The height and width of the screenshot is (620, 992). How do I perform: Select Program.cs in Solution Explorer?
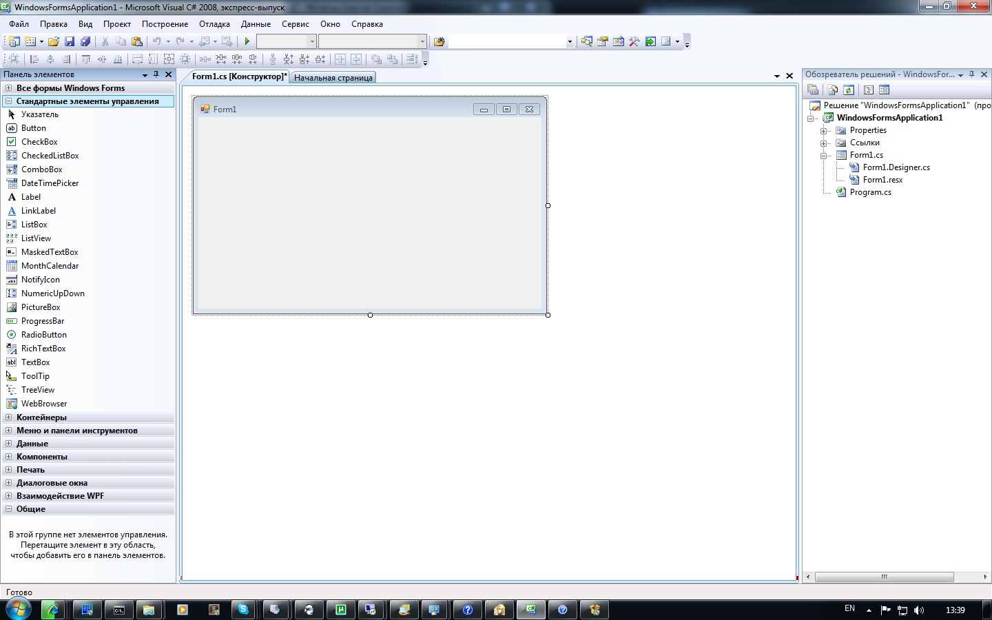coord(870,192)
